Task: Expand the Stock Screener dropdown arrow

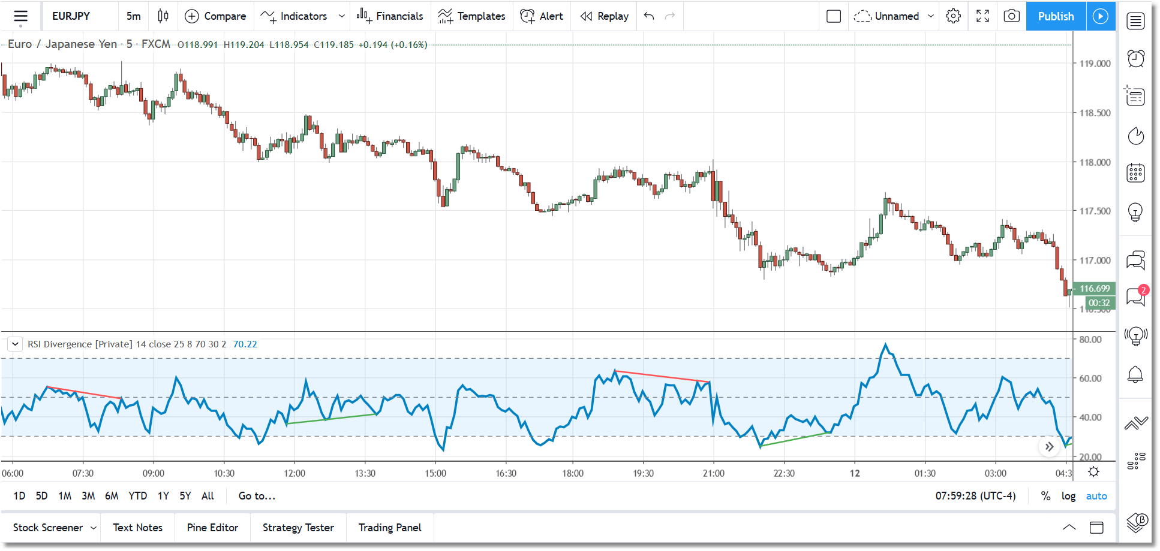Action: 94,528
